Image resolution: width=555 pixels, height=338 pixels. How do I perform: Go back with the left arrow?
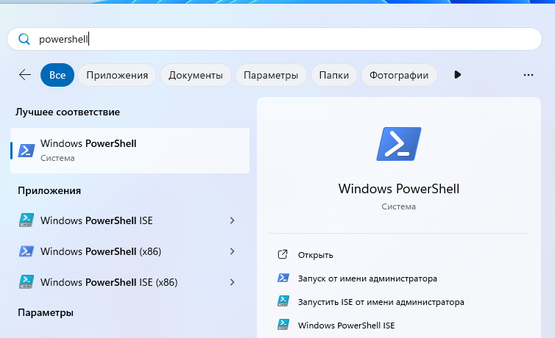click(25, 75)
